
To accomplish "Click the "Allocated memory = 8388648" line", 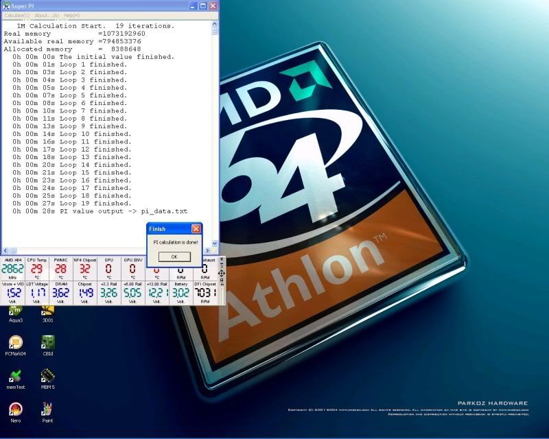I will pos(72,49).
